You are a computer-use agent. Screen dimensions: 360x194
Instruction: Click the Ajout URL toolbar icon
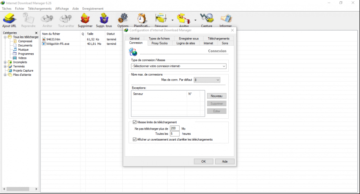pos(9,18)
